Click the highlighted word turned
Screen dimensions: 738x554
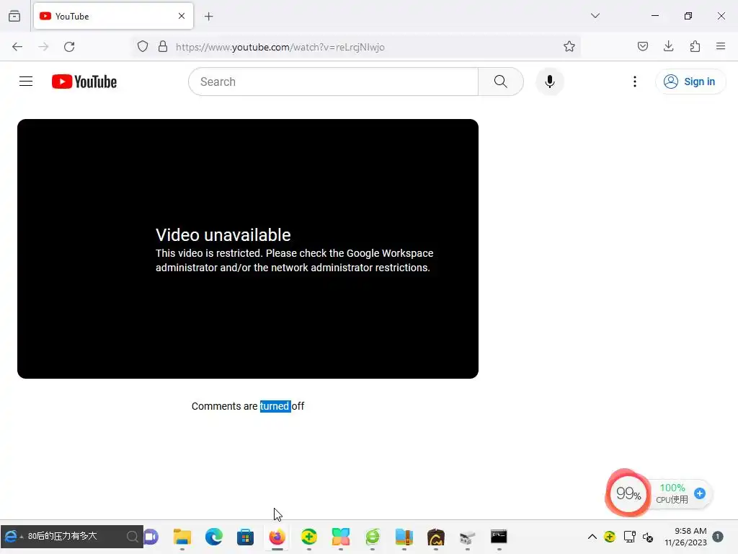pos(275,406)
